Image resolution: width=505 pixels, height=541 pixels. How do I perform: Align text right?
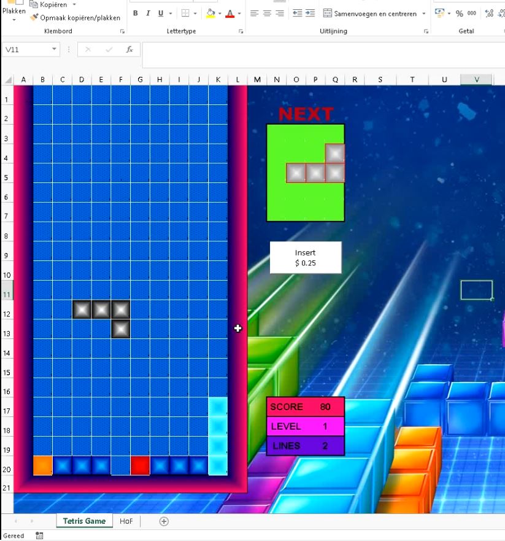point(280,14)
